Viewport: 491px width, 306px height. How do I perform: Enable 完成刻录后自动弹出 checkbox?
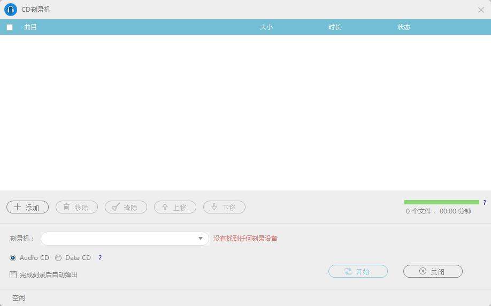click(13, 274)
